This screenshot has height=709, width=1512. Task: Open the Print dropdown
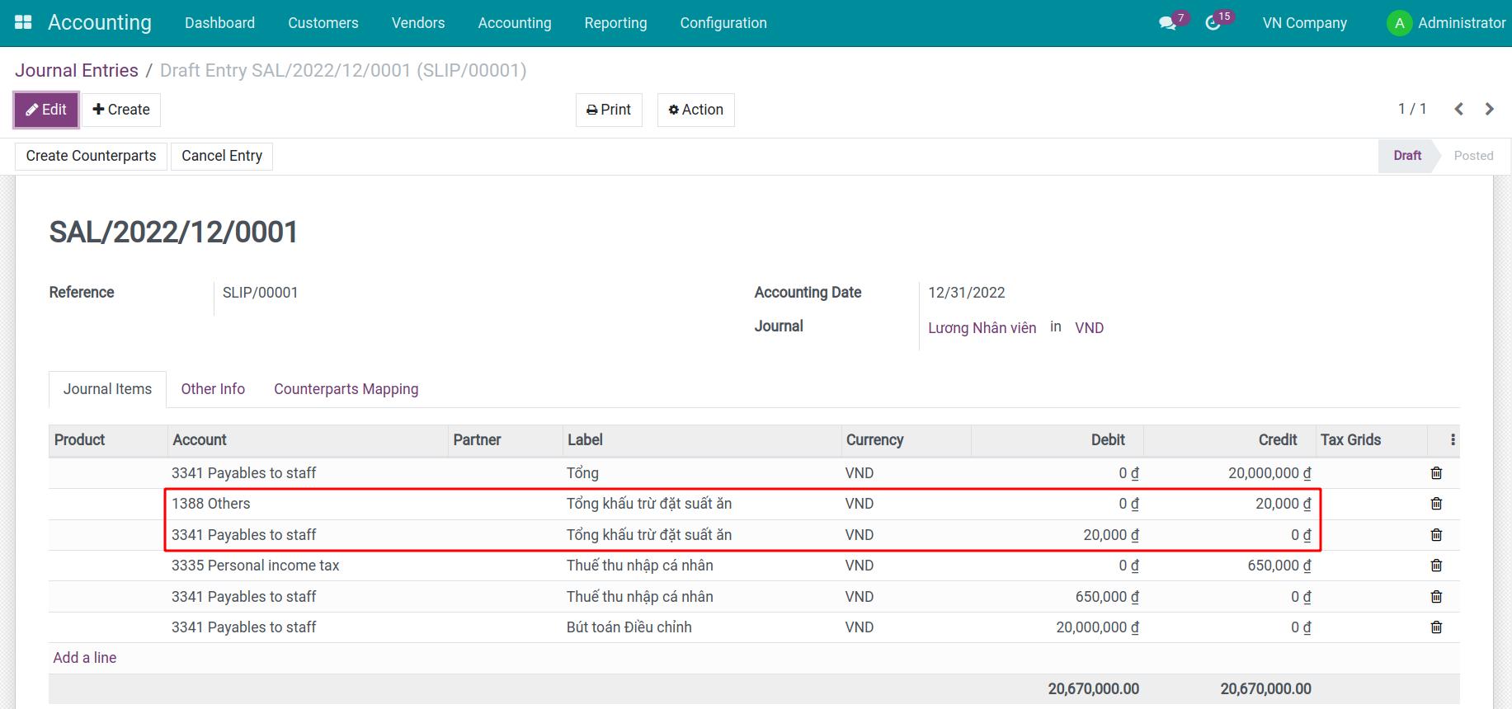coord(609,110)
